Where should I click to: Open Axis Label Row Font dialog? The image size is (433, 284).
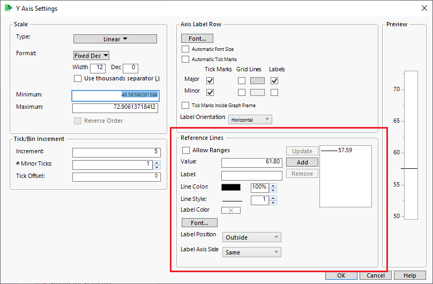coord(197,39)
